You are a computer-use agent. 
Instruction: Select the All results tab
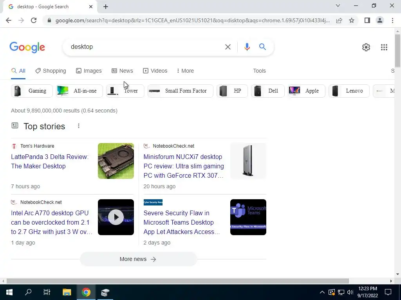coord(18,71)
